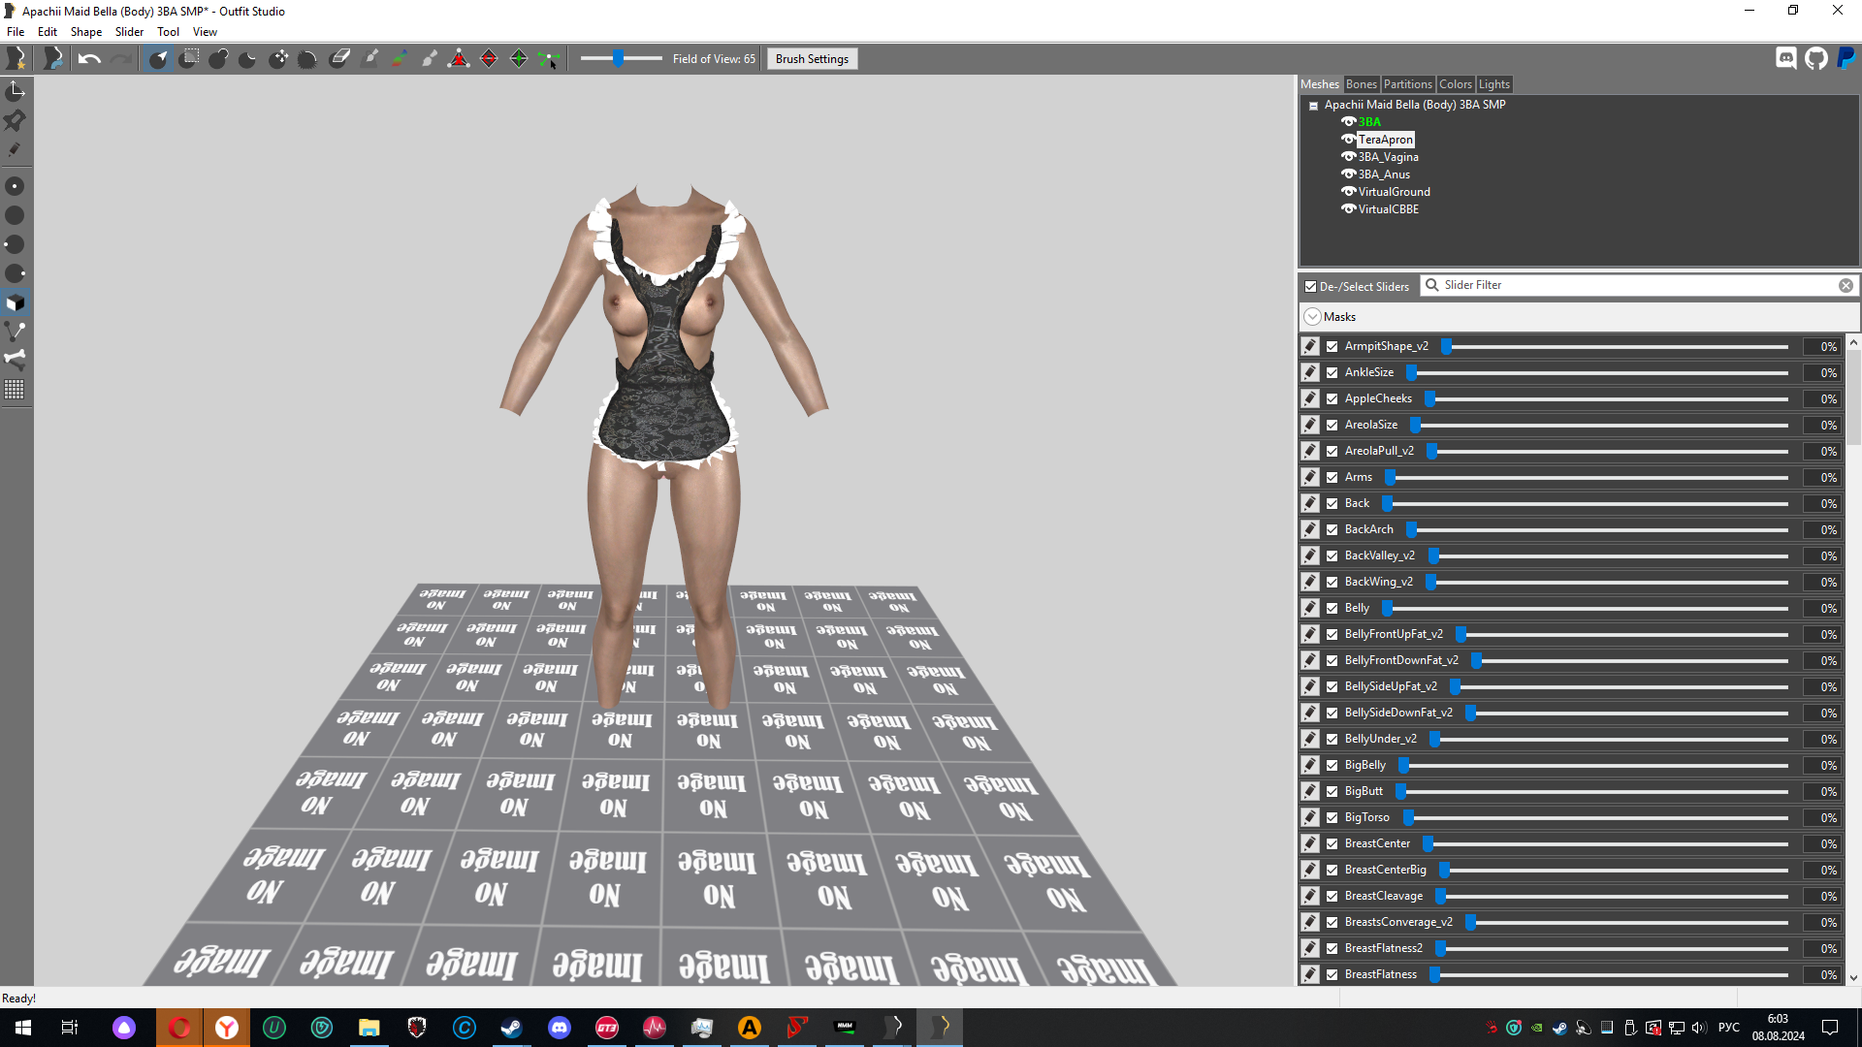The width and height of the screenshot is (1862, 1047).
Task: Select the Eraser (clear mask) tool
Action: [339, 59]
